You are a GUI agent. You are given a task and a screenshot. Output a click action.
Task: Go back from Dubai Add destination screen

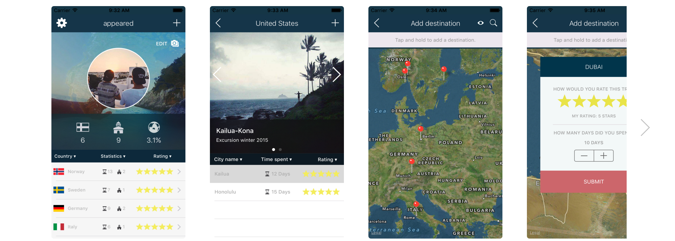pyautogui.click(x=535, y=23)
